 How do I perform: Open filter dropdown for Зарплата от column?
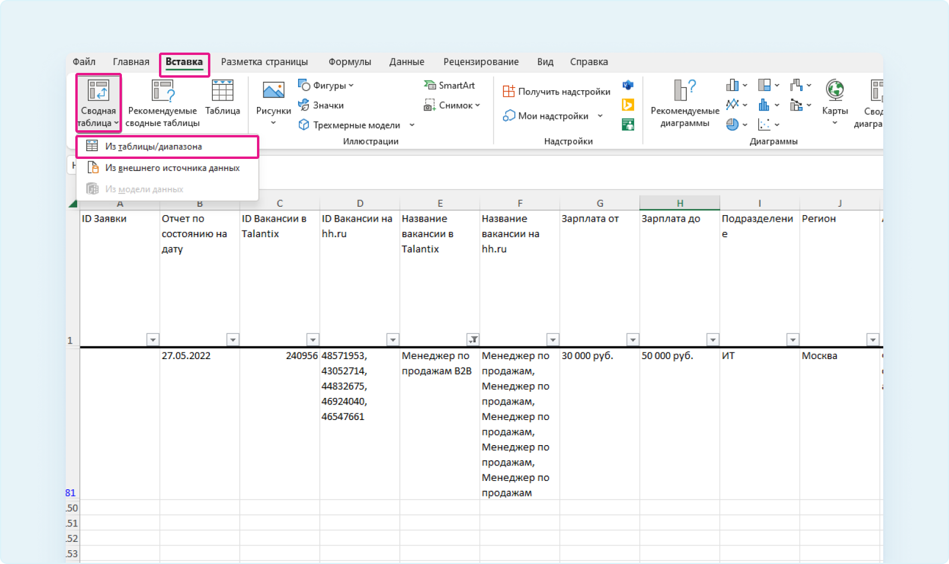pyautogui.click(x=632, y=340)
